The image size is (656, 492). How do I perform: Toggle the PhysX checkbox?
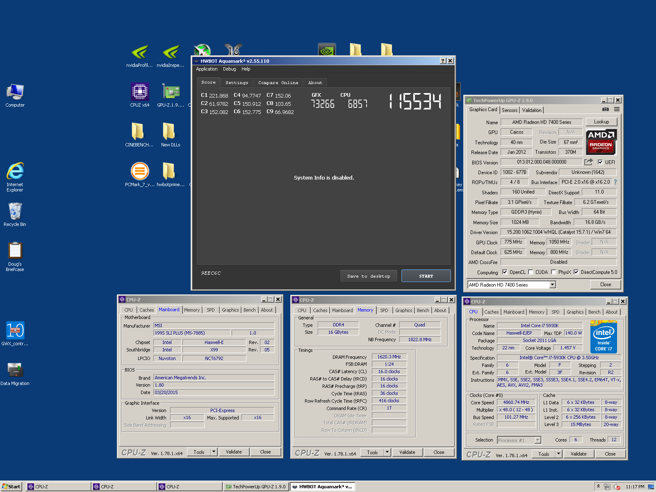553,272
